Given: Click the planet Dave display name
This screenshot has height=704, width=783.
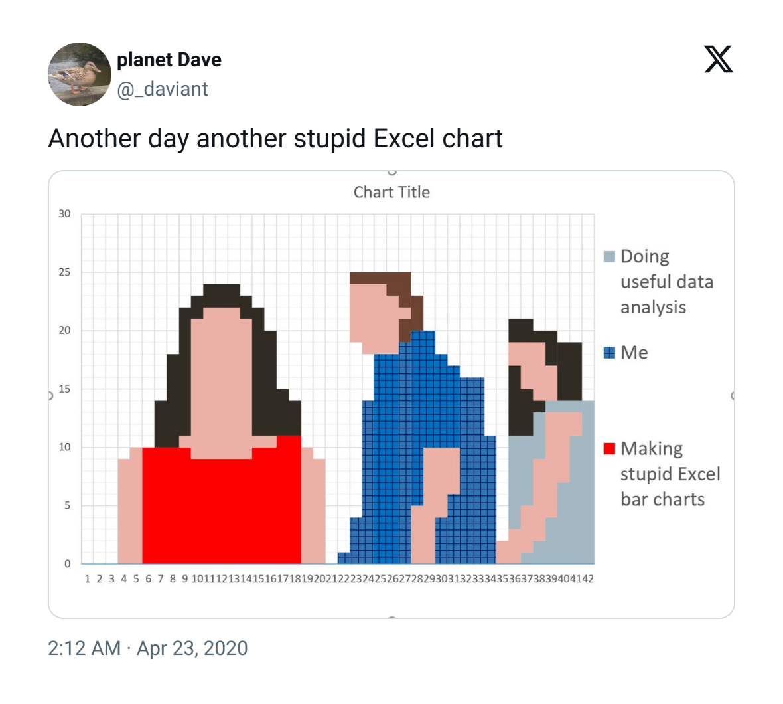Looking at the screenshot, I should pos(169,60).
